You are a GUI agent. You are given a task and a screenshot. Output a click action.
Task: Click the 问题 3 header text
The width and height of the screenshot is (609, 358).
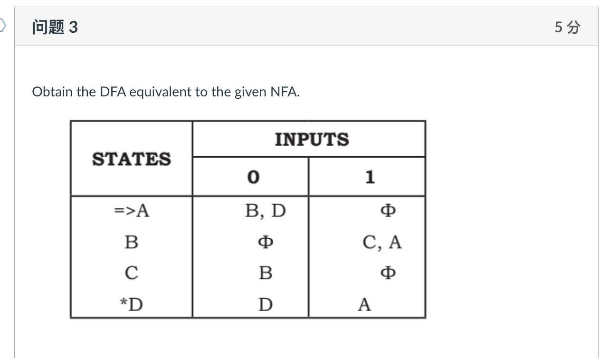coord(54,28)
